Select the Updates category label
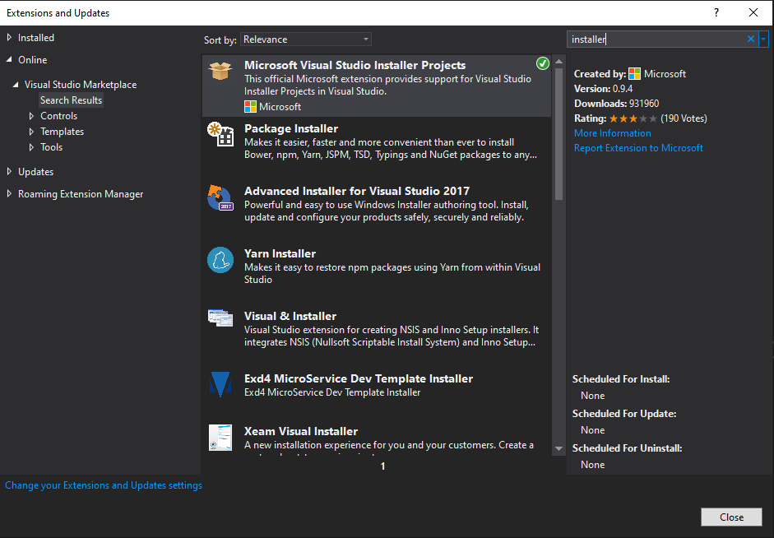774x538 pixels. [x=35, y=172]
